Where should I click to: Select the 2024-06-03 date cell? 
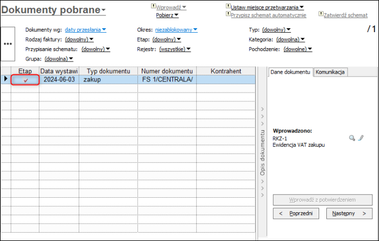pyautogui.click(x=59, y=80)
